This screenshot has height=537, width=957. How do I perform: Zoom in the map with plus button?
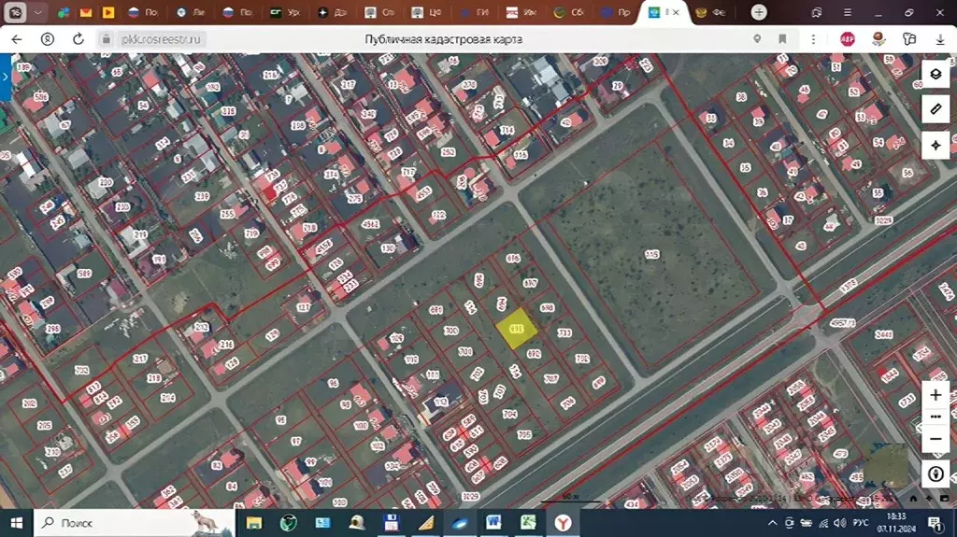pos(935,395)
